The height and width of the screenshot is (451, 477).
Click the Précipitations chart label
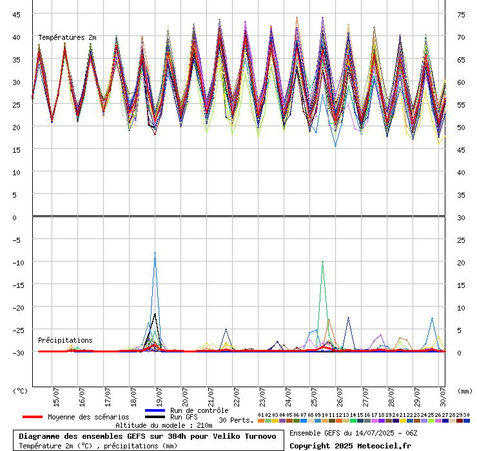tap(65, 340)
